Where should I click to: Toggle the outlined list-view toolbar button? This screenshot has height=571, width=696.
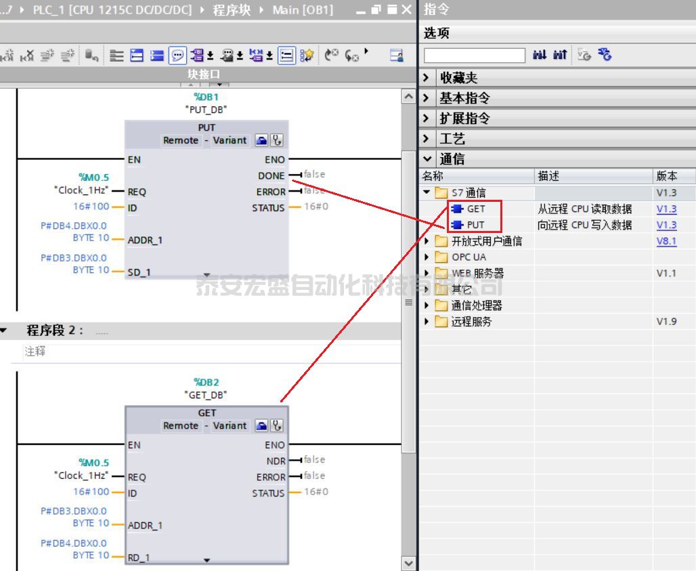coord(286,56)
